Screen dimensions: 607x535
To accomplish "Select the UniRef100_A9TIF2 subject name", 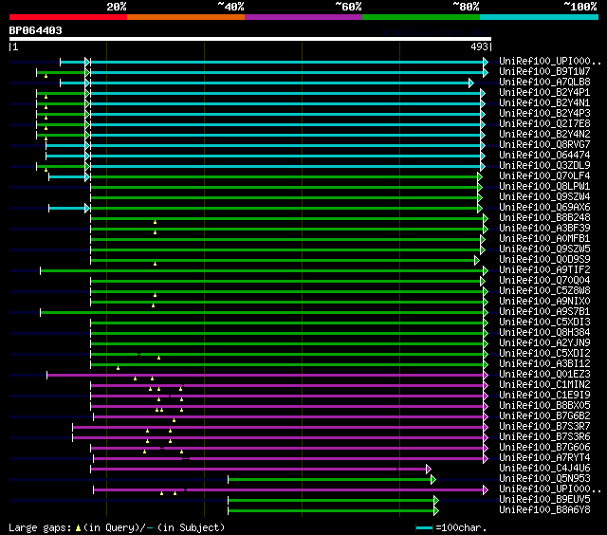I will click(x=544, y=270).
